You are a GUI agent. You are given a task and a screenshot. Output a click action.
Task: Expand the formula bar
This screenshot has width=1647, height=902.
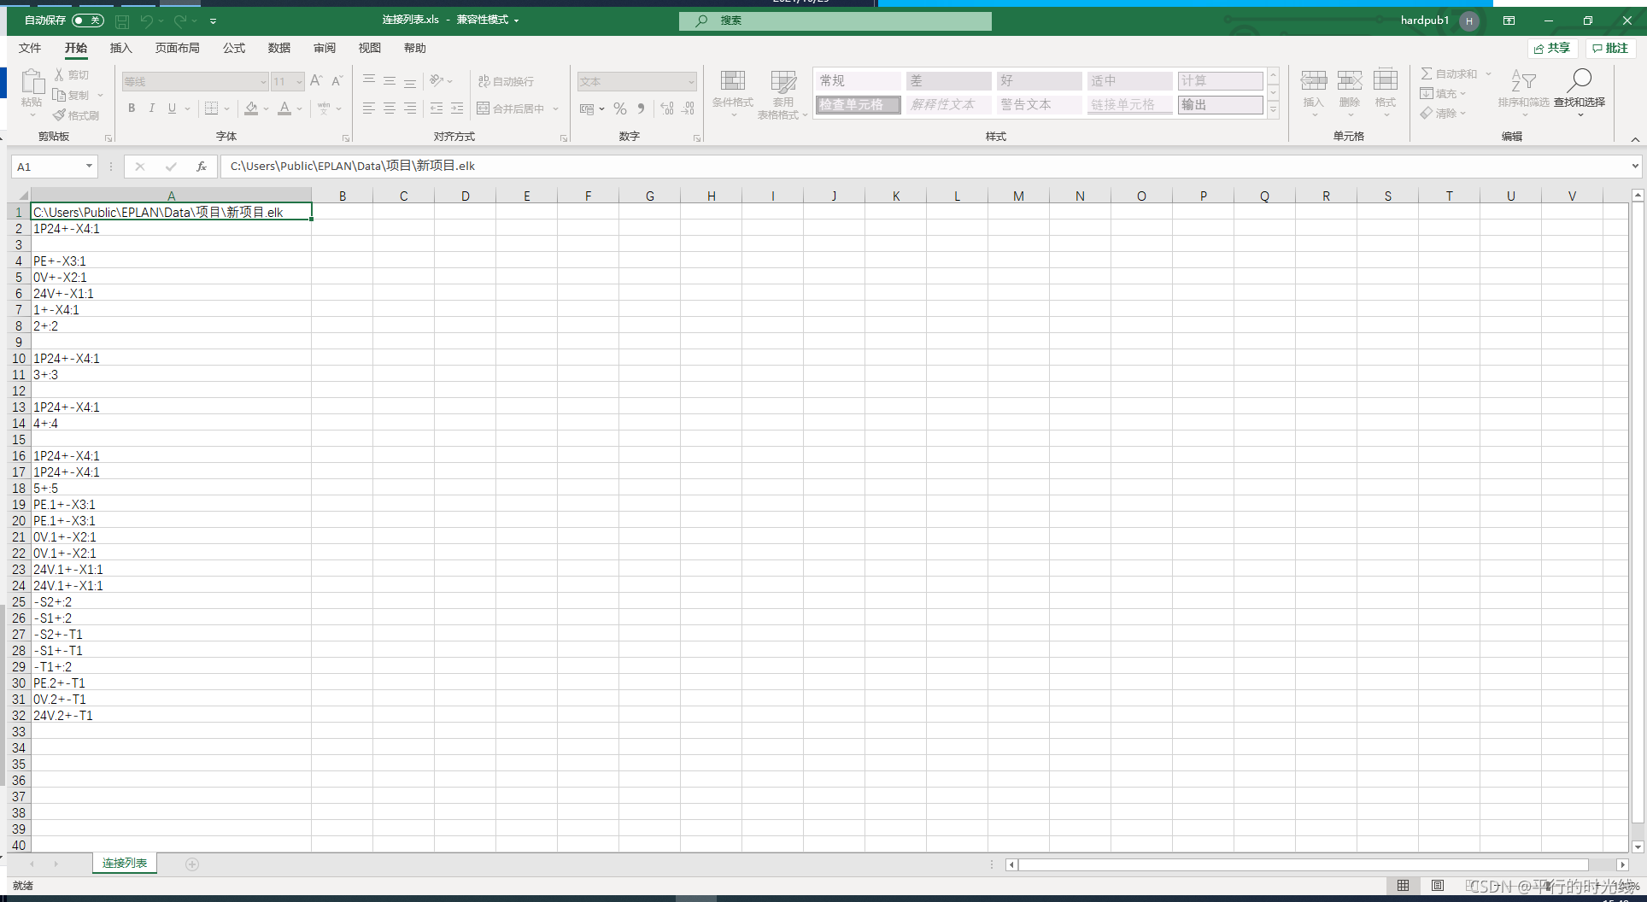(x=1635, y=167)
